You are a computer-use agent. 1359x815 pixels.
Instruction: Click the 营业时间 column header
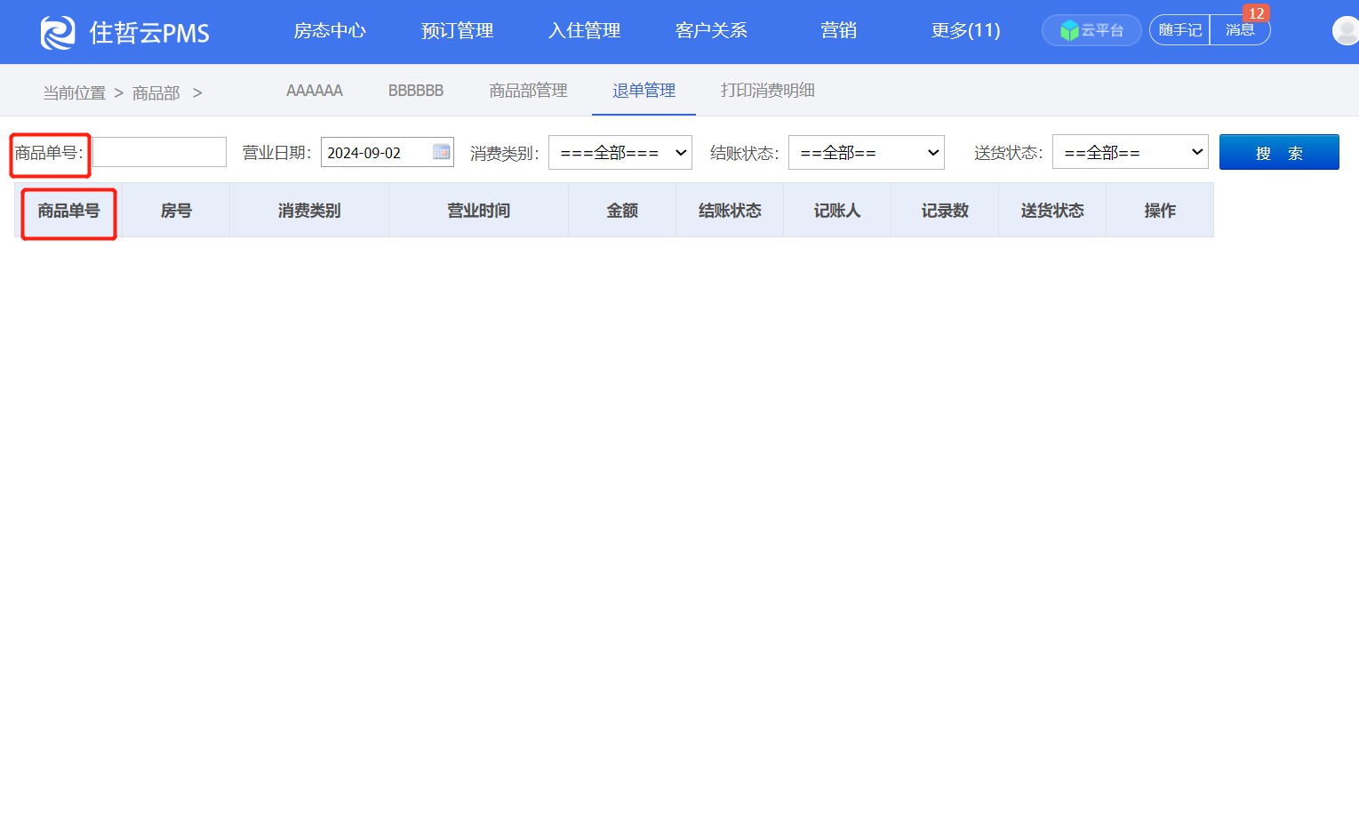click(479, 211)
